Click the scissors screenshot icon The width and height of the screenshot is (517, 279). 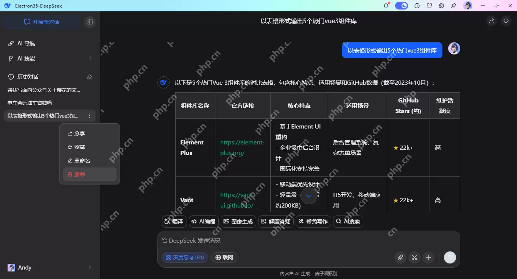414,257
